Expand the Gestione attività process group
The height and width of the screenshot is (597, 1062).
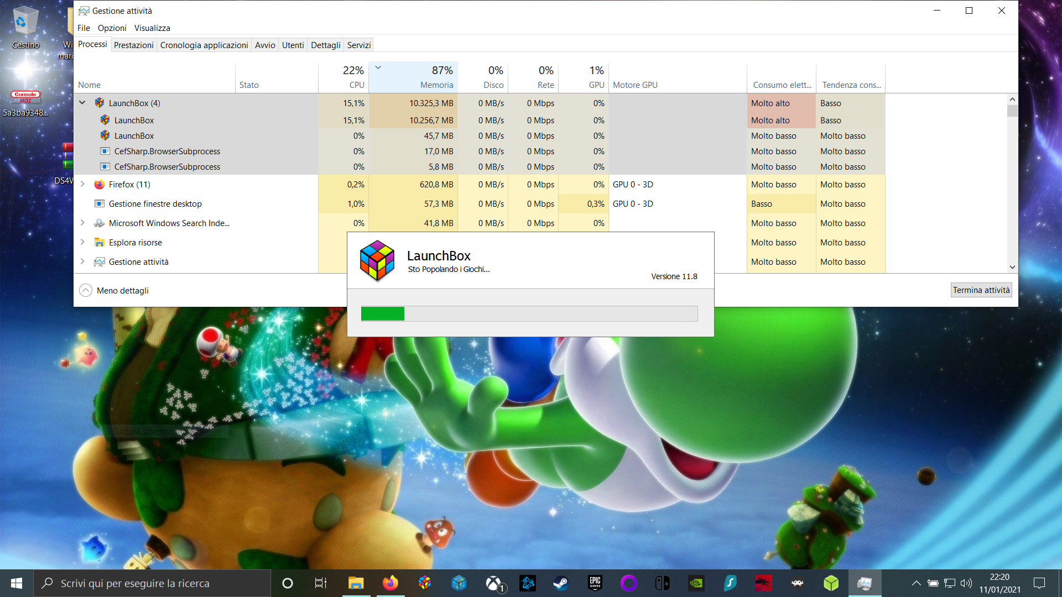click(x=82, y=262)
